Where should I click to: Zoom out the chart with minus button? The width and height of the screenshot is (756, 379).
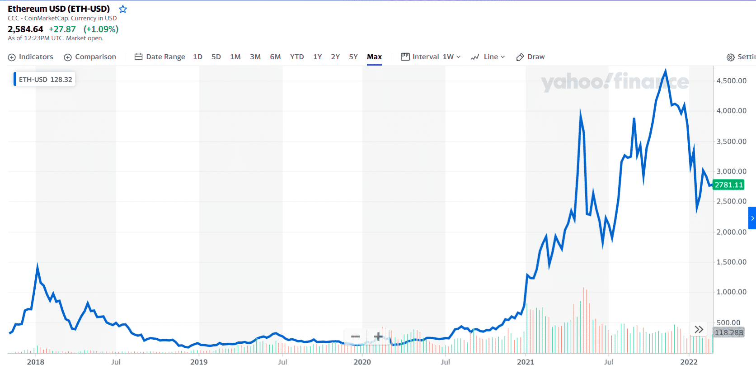point(356,336)
